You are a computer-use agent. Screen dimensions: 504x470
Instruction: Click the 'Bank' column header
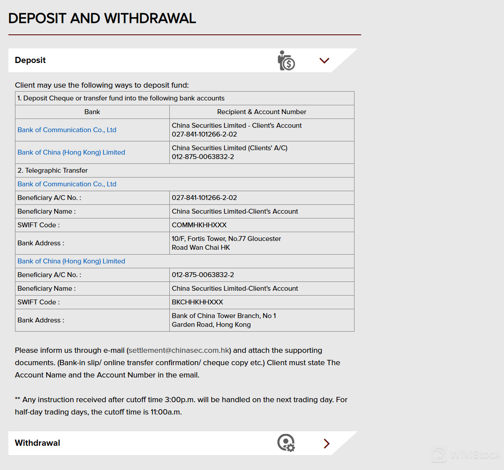tap(92, 112)
